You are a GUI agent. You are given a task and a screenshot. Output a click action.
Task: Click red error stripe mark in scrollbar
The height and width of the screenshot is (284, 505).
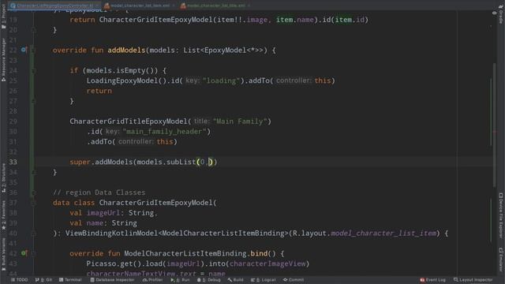click(494, 132)
